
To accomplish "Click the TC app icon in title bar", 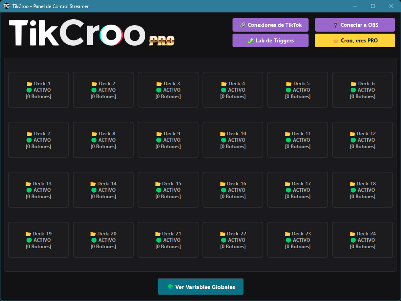I will 6,6.
